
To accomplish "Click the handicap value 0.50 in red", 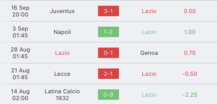I will pyautogui.click(x=190, y=11).
